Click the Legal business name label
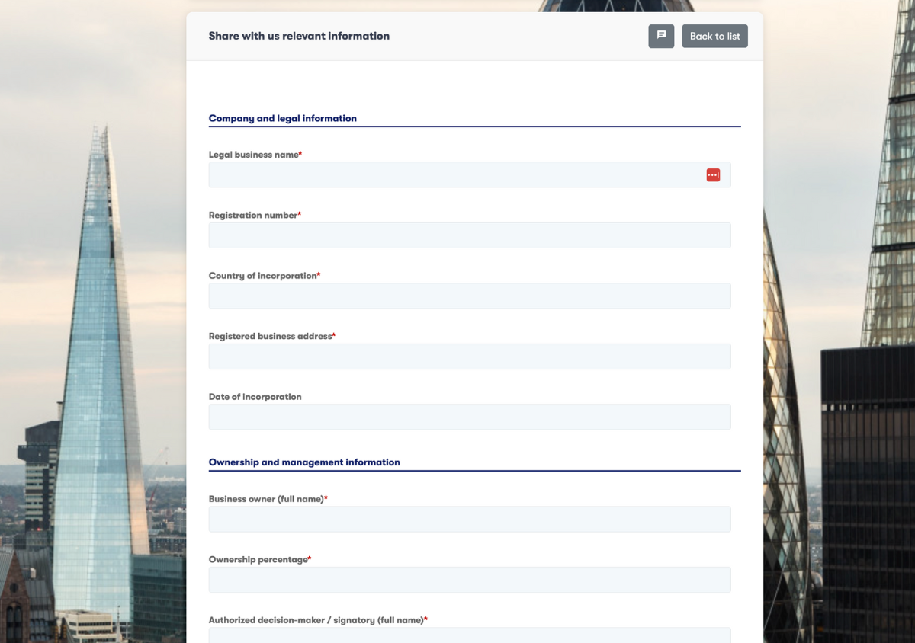915x643 pixels. pos(253,155)
